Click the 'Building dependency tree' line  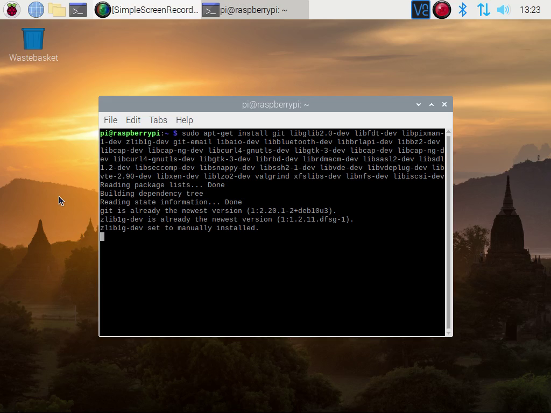click(151, 194)
